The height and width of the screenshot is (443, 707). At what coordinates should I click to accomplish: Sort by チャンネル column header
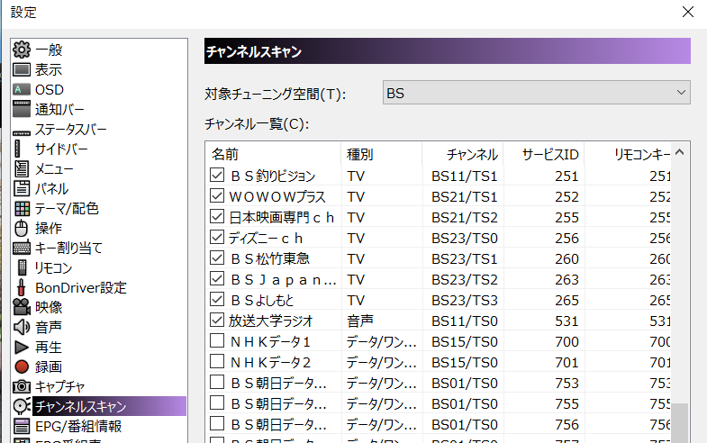[x=463, y=154]
